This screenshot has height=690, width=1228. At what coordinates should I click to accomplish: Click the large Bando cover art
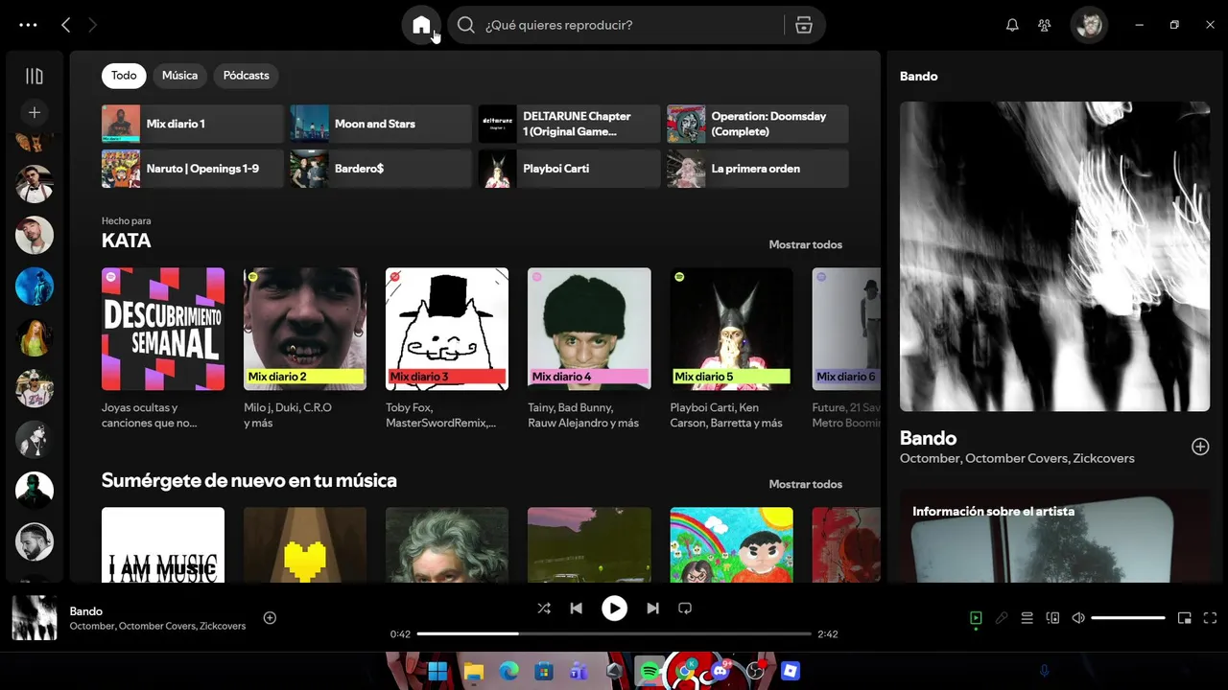(x=1054, y=257)
